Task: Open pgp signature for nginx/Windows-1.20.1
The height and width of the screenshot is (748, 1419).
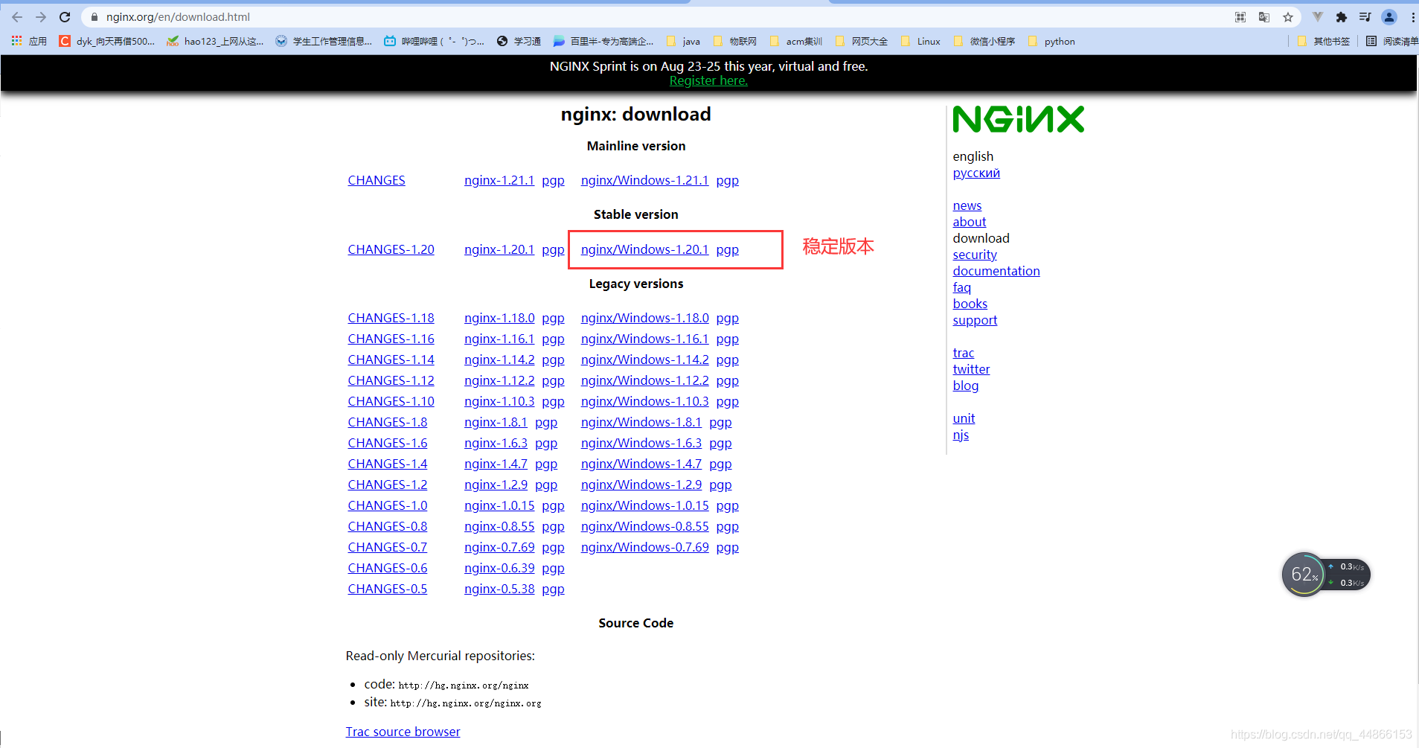Action: point(728,250)
